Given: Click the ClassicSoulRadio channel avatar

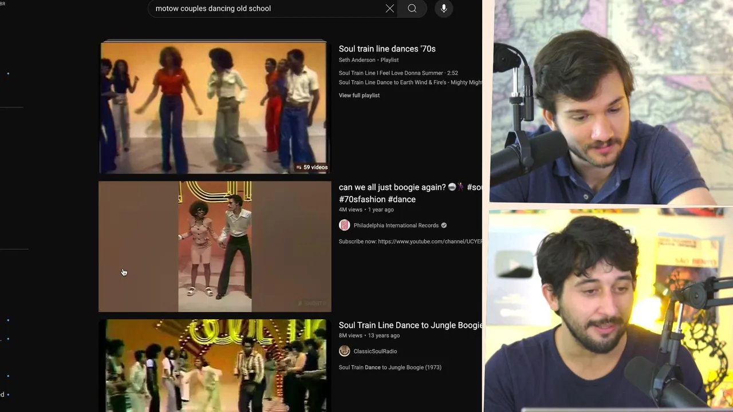Looking at the screenshot, I should point(344,351).
